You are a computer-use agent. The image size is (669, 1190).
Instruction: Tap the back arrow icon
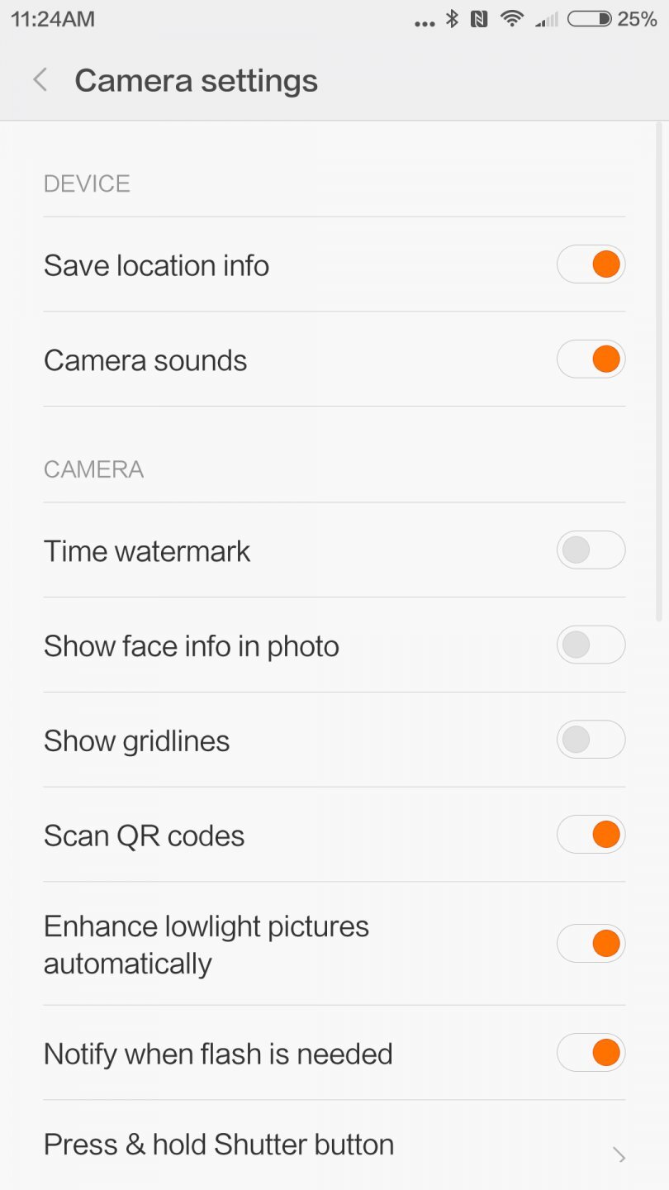click(40, 80)
